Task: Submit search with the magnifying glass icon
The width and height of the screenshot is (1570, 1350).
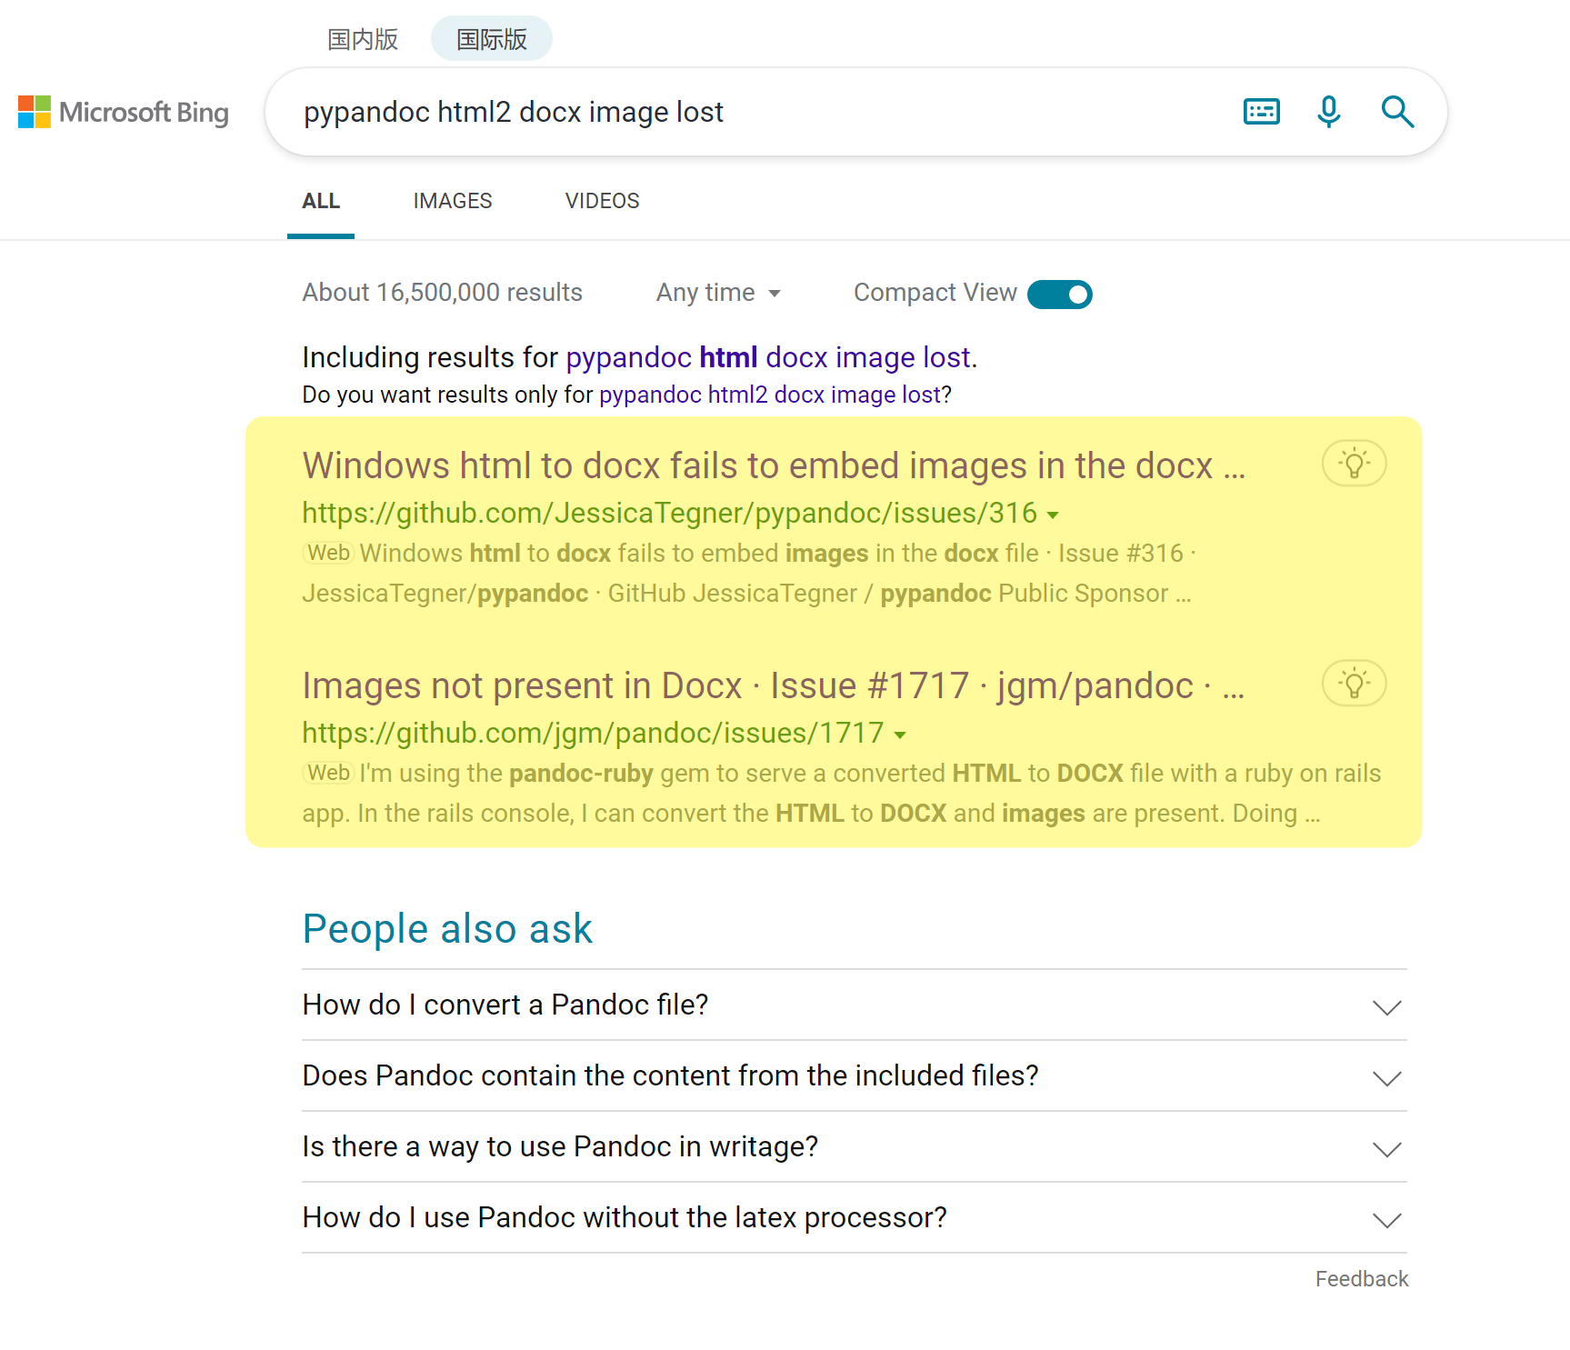Action: [1397, 112]
